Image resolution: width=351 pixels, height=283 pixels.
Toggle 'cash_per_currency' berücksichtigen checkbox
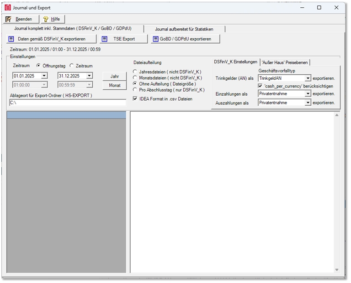(x=260, y=86)
